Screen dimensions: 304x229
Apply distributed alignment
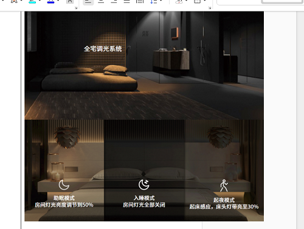click(140, 2)
